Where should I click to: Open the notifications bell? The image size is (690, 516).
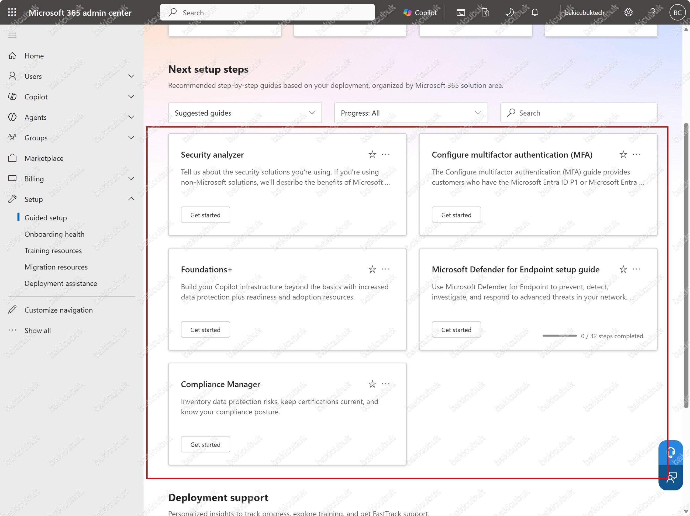(x=535, y=12)
